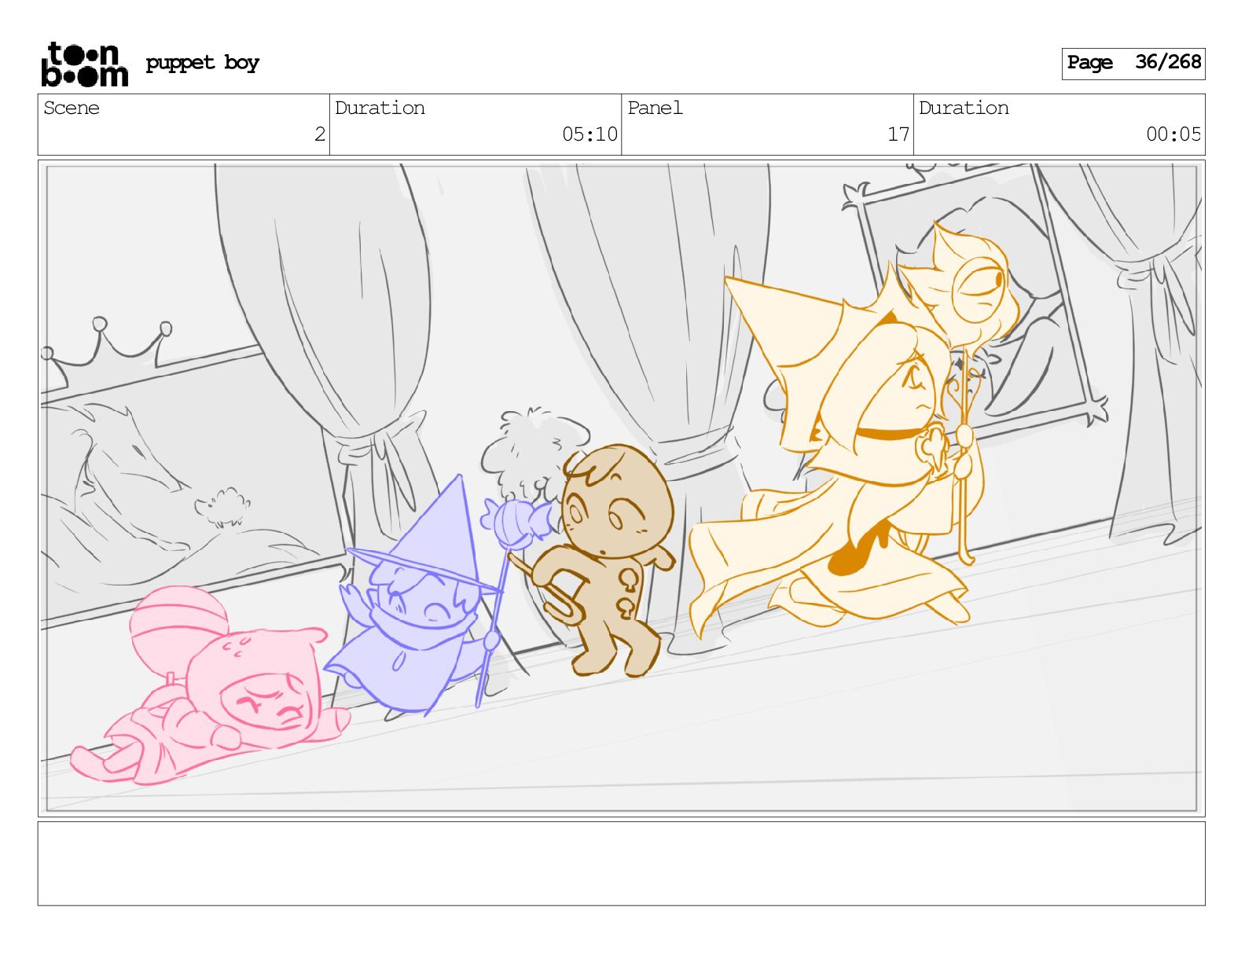The image size is (1245, 962).
Task: Click the 'Page 36/268' page indicator box
Action: (x=1133, y=63)
